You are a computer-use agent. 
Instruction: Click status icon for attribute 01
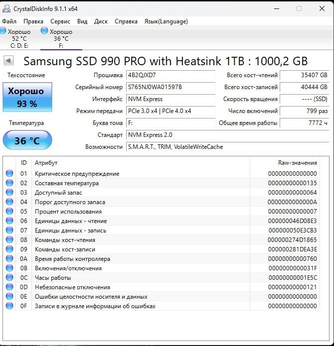pyautogui.click(x=9, y=173)
